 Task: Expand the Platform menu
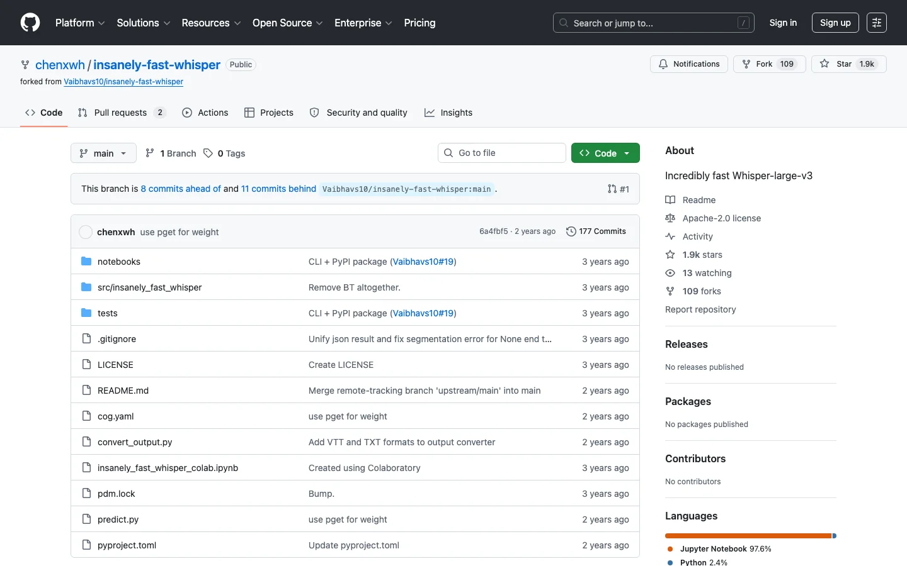pos(80,23)
